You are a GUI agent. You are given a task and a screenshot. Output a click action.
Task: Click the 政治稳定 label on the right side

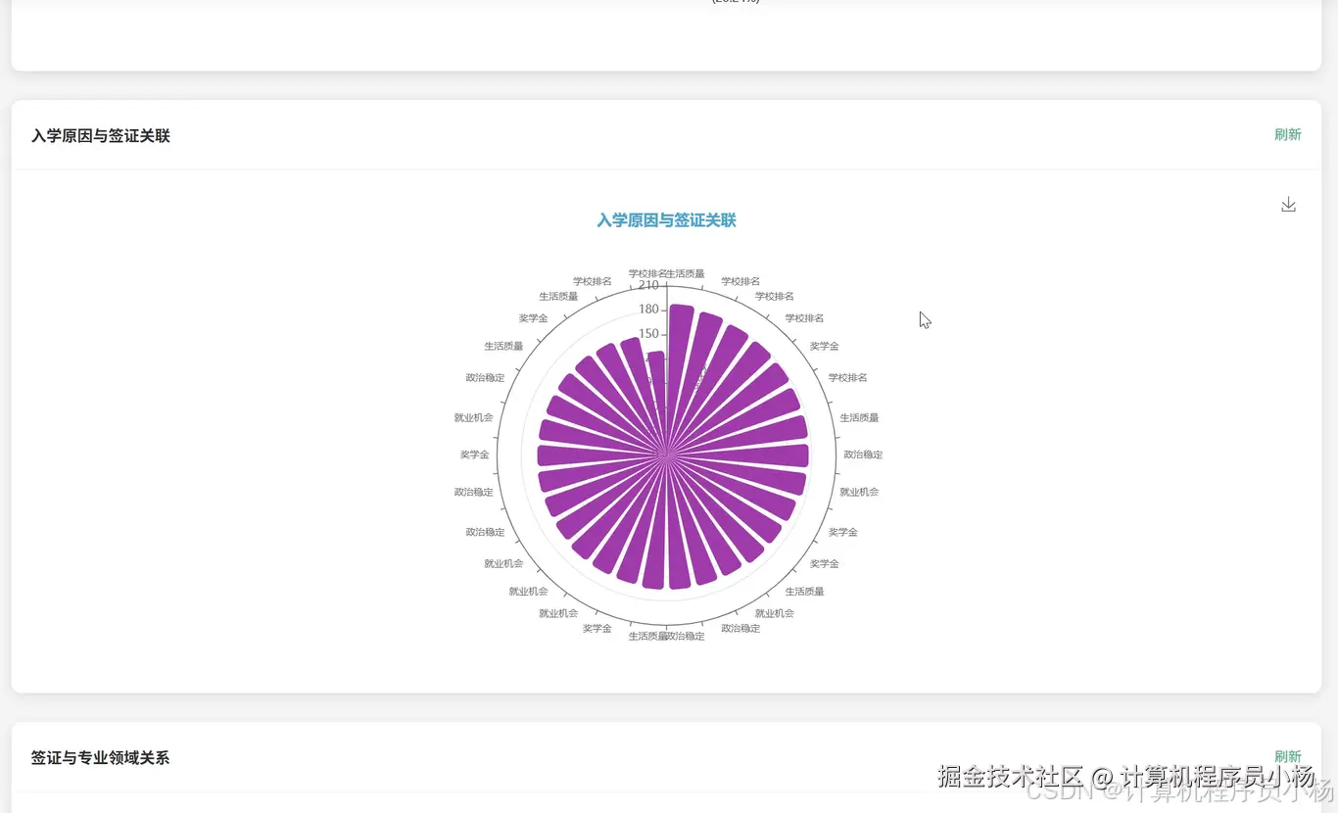click(x=862, y=454)
